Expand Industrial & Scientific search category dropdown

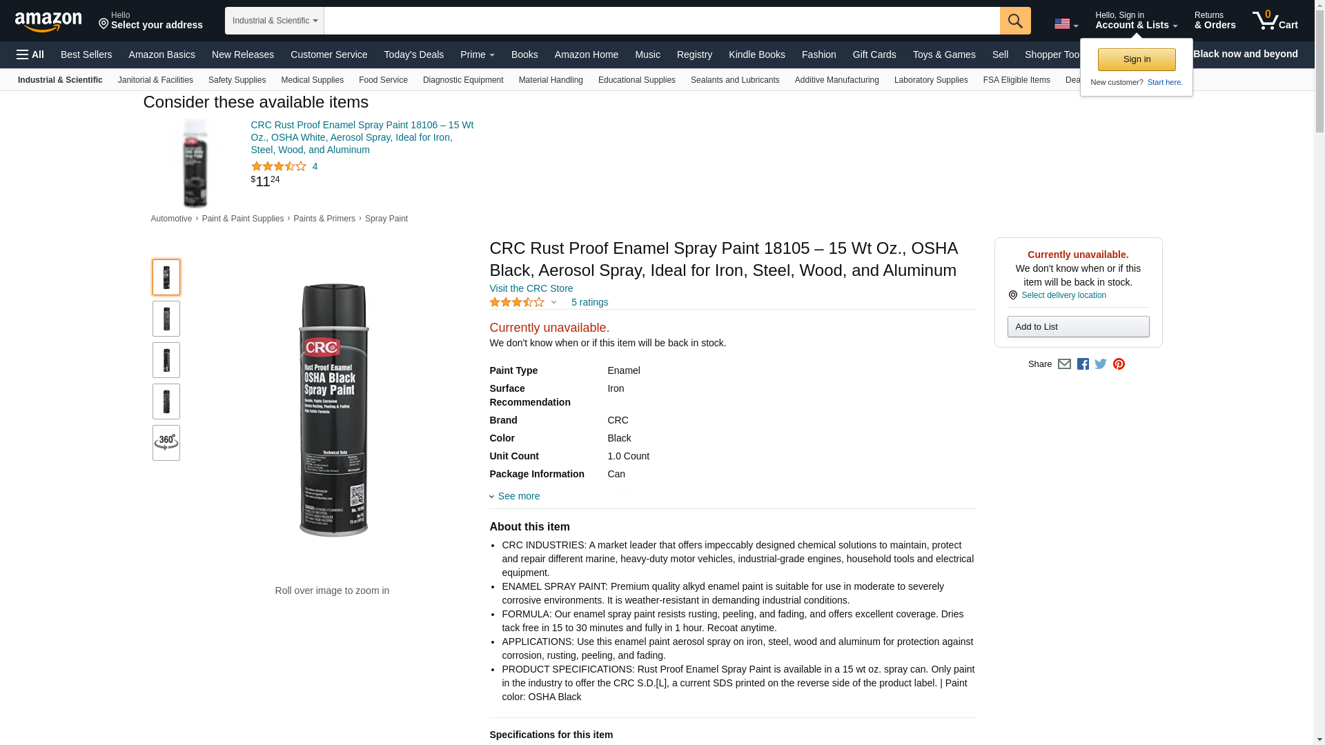[275, 21]
